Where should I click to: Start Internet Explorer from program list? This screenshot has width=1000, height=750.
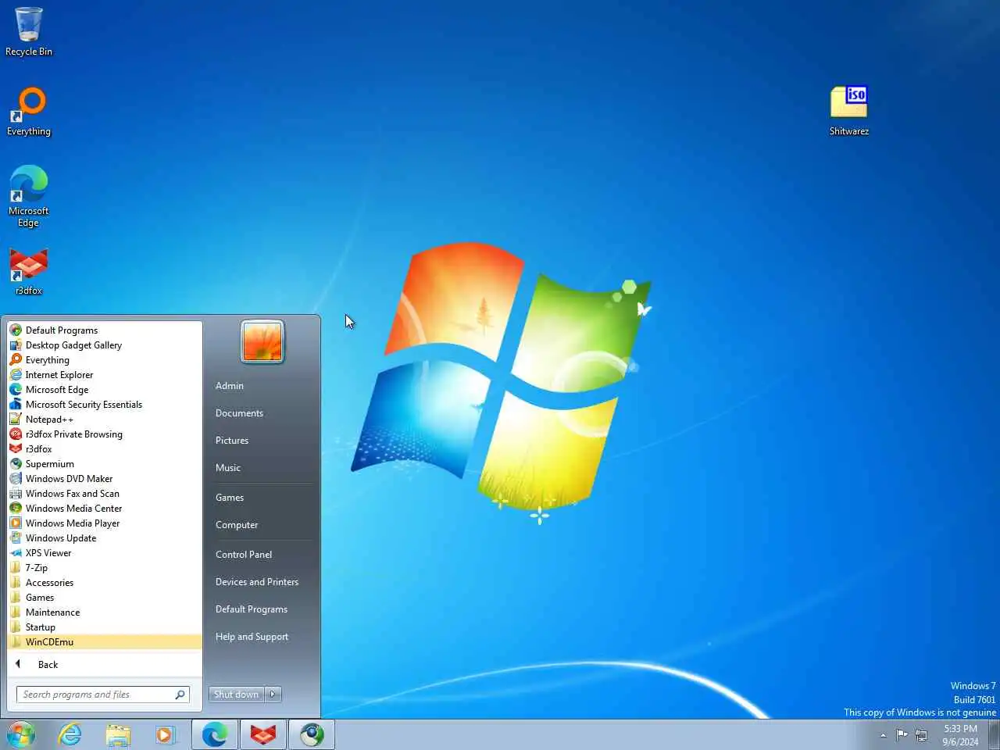[105, 375]
